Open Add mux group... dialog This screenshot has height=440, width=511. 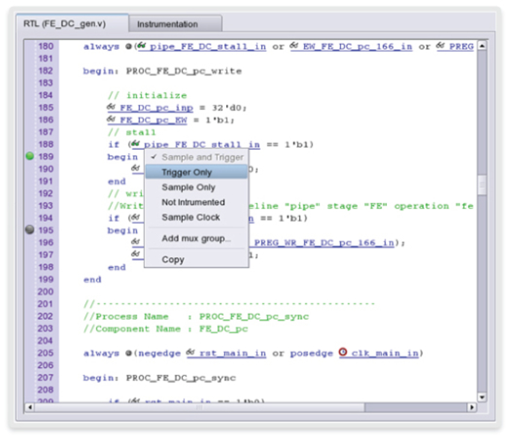coord(196,239)
